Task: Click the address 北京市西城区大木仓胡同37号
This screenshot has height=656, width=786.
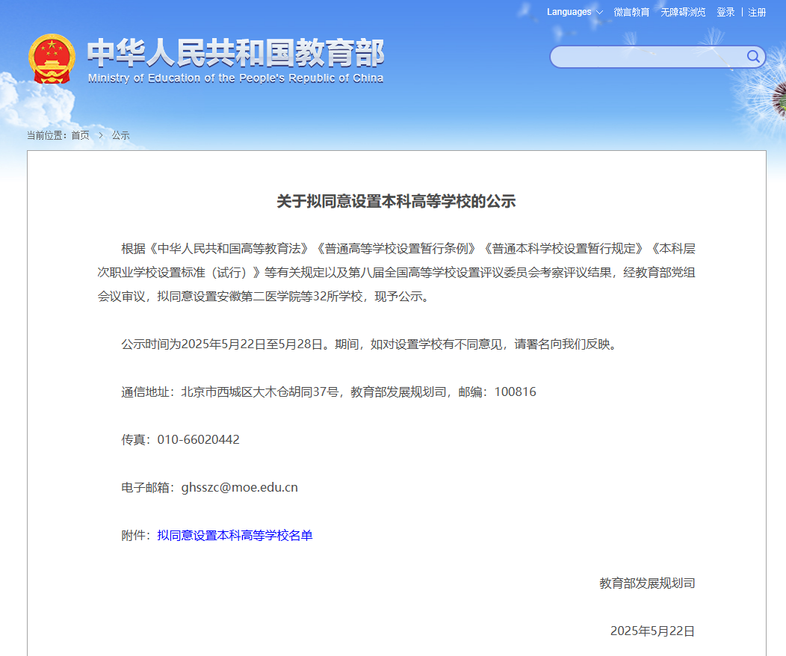Action: pos(260,392)
